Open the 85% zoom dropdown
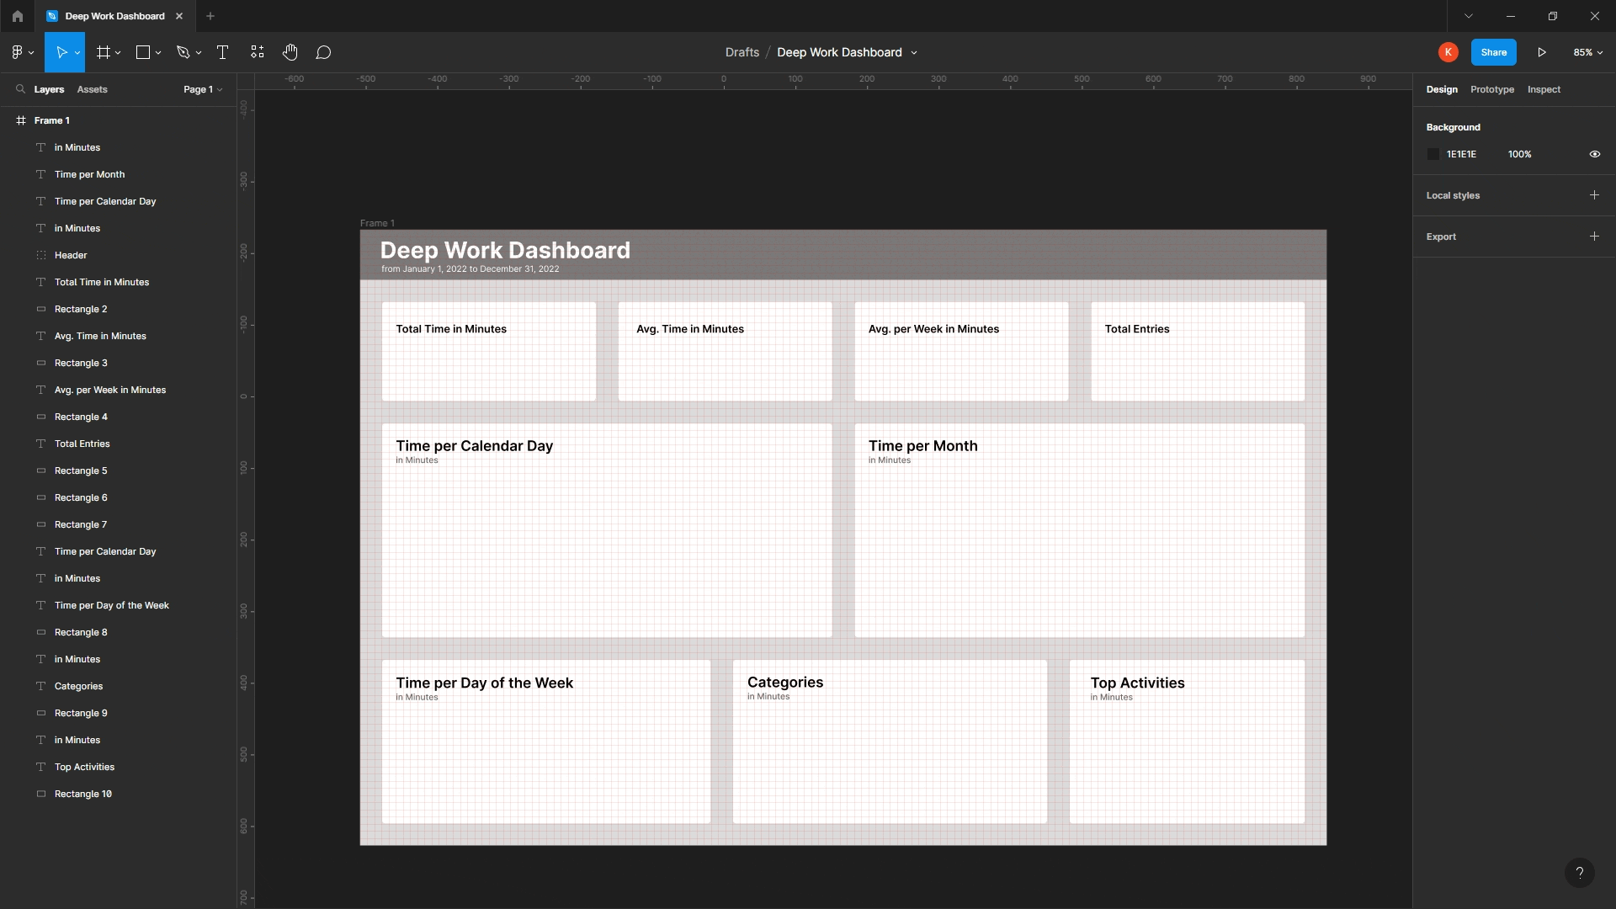Image resolution: width=1616 pixels, height=909 pixels. (1587, 52)
